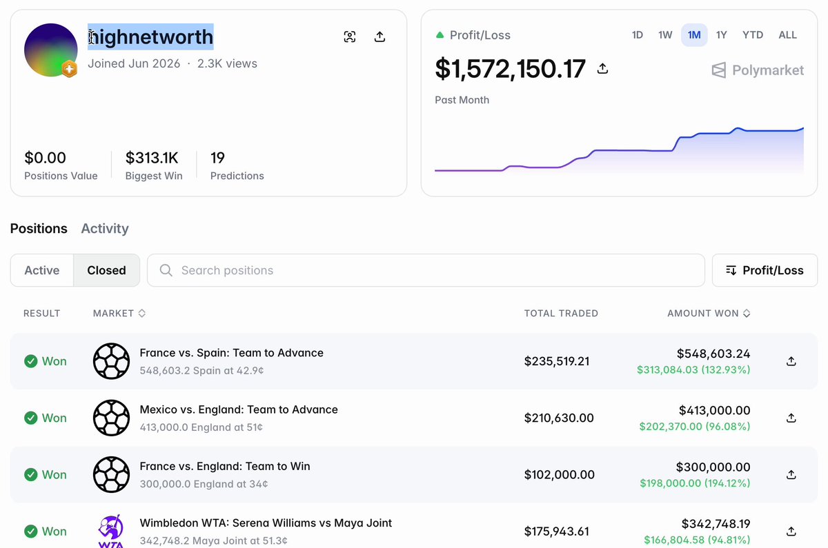This screenshot has width=828, height=548.
Task: Click the Polymarket logo
Action: (x=758, y=70)
